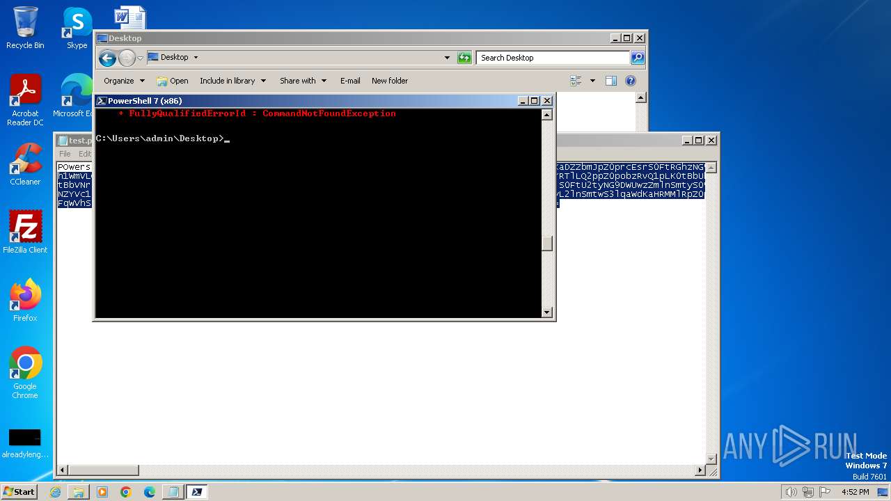891x501 pixels.
Task: Click PowerShell scrollbar down arrow
Action: coord(547,312)
